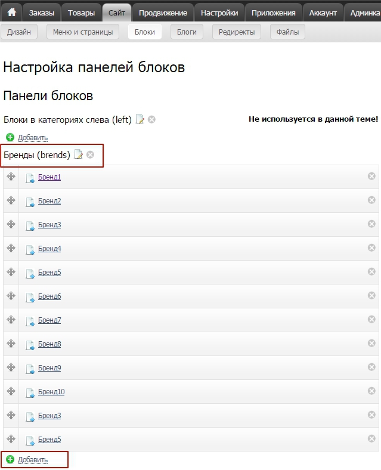
Task: Click the page icon beside Бренд4
Action: 30,250
